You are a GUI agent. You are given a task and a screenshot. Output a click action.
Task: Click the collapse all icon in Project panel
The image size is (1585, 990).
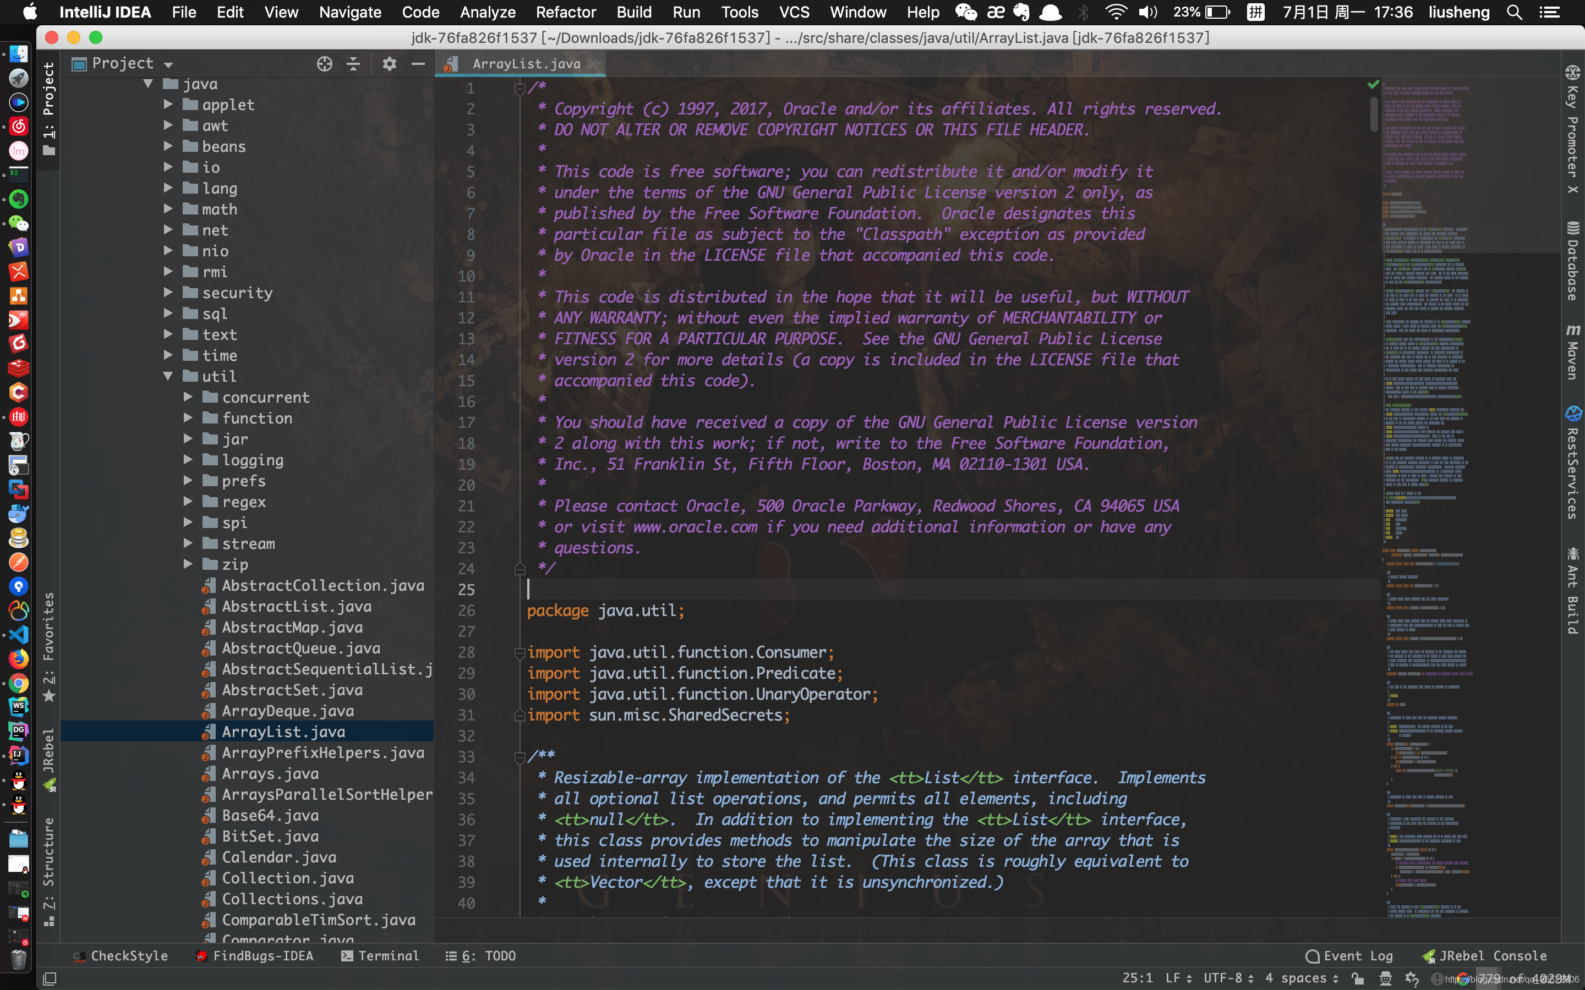point(353,63)
